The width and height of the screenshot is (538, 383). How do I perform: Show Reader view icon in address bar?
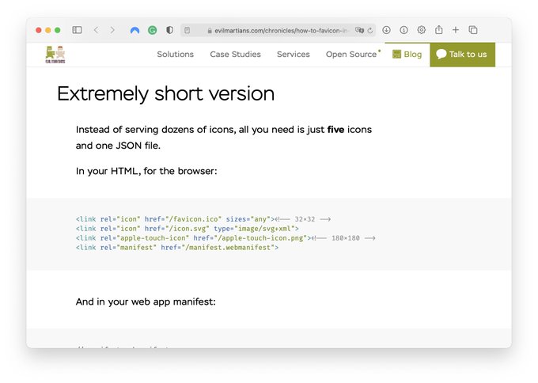(x=187, y=31)
